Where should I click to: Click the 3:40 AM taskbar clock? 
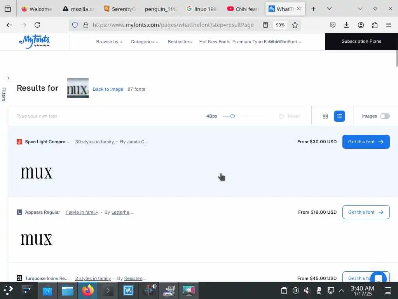(x=363, y=290)
